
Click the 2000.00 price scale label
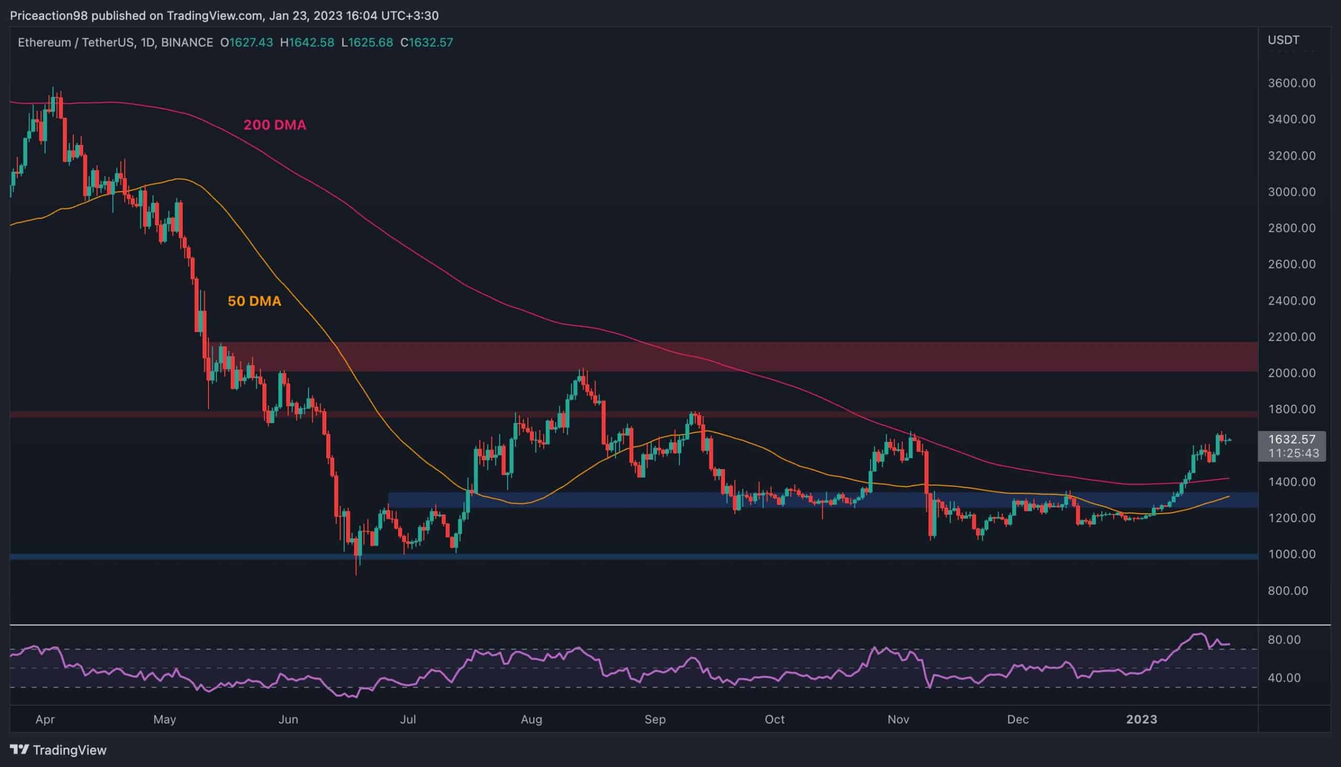(1291, 373)
